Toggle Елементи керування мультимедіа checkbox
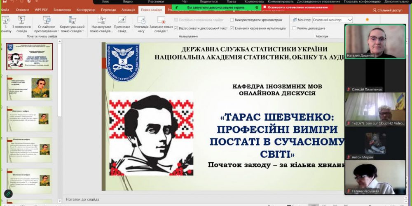 [232, 28]
